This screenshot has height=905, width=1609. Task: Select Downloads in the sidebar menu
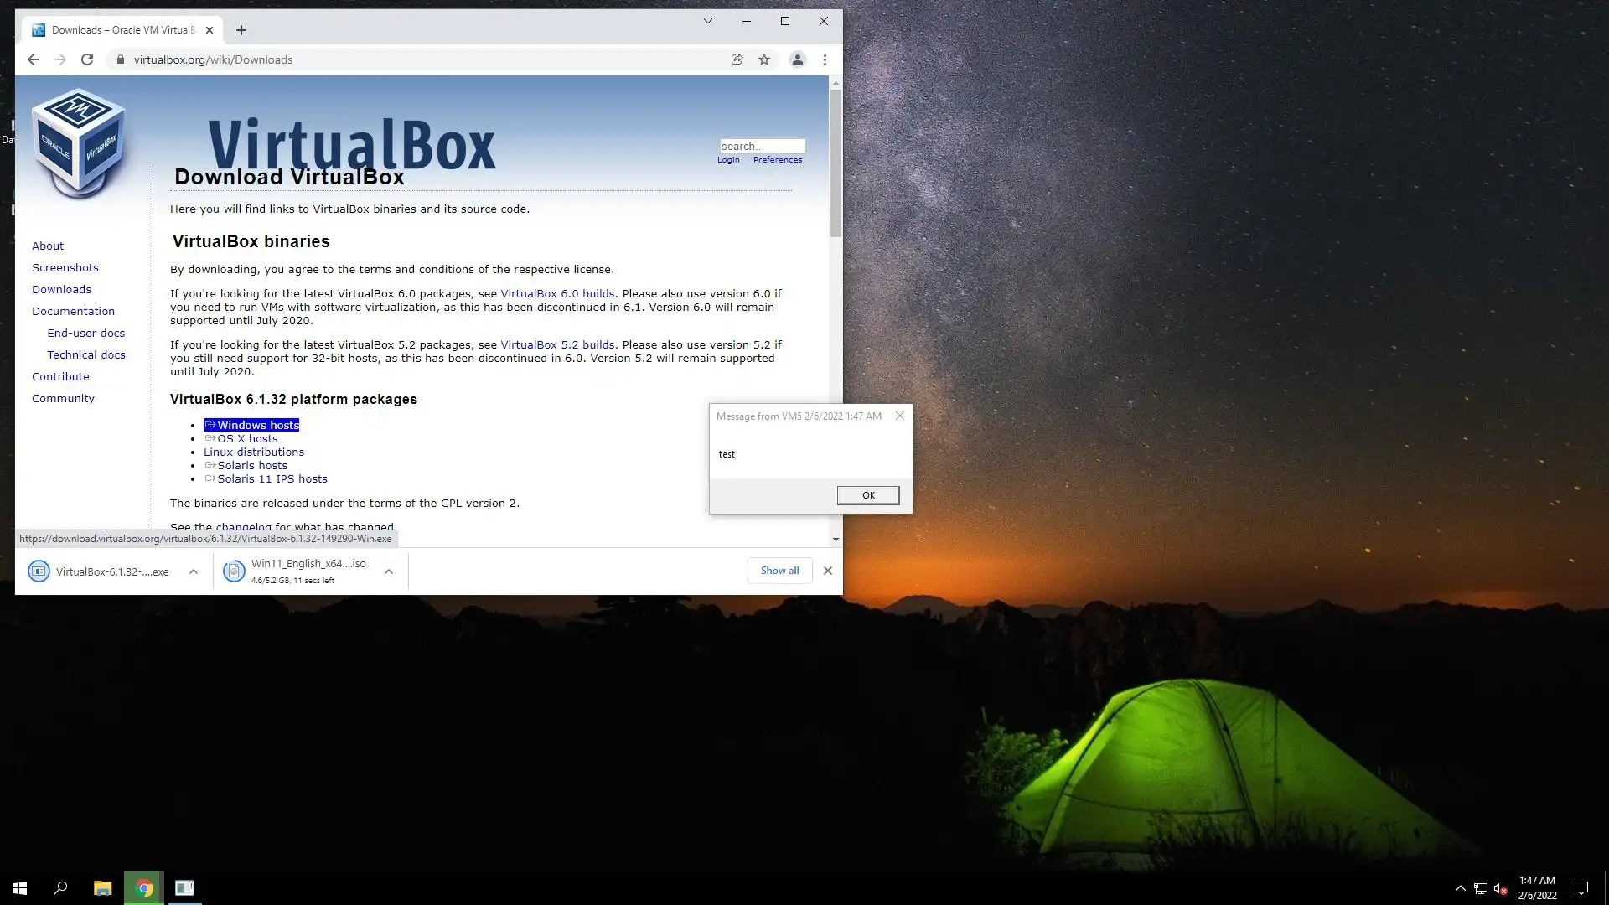(x=61, y=289)
